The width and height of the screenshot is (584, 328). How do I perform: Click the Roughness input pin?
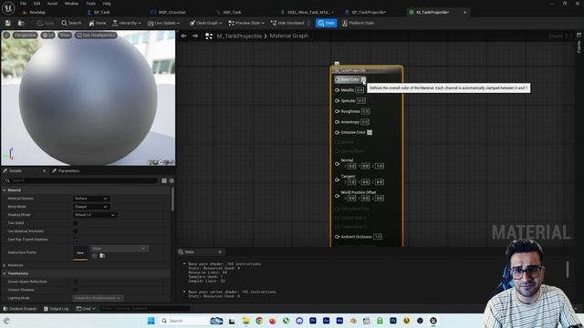click(x=337, y=111)
